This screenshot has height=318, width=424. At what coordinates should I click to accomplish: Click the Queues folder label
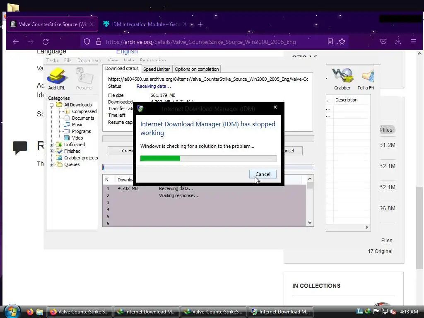click(72, 164)
